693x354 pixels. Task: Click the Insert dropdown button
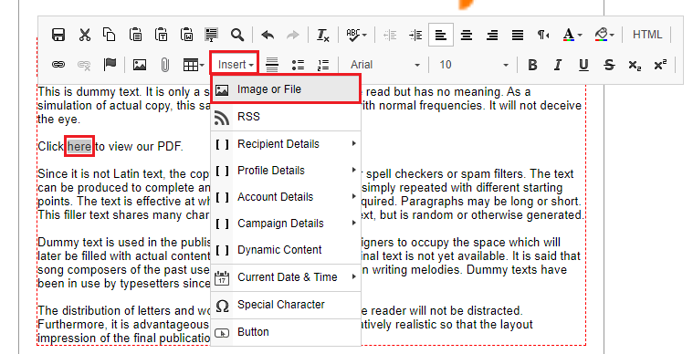pyautogui.click(x=235, y=65)
